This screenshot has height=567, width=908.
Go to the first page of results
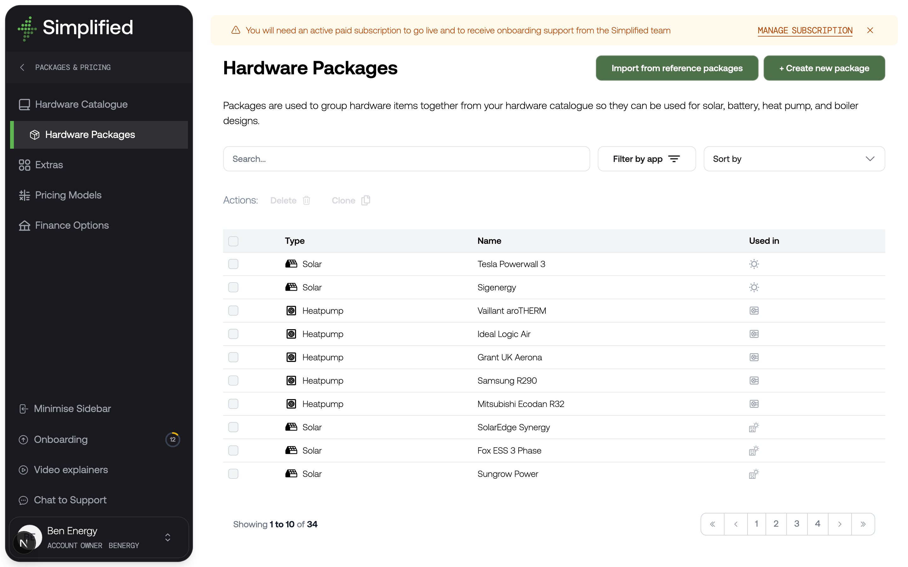(712, 524)
